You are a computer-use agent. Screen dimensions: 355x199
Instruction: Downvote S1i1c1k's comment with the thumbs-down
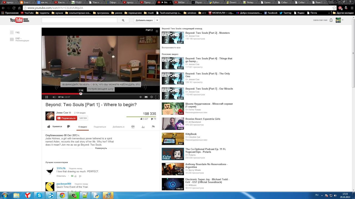[80, 176]
